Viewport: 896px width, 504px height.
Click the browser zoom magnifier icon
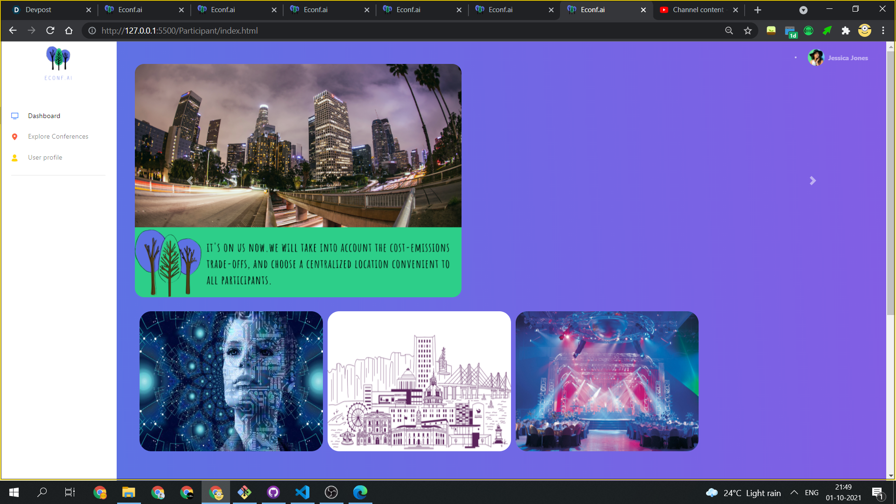[729, 31]
